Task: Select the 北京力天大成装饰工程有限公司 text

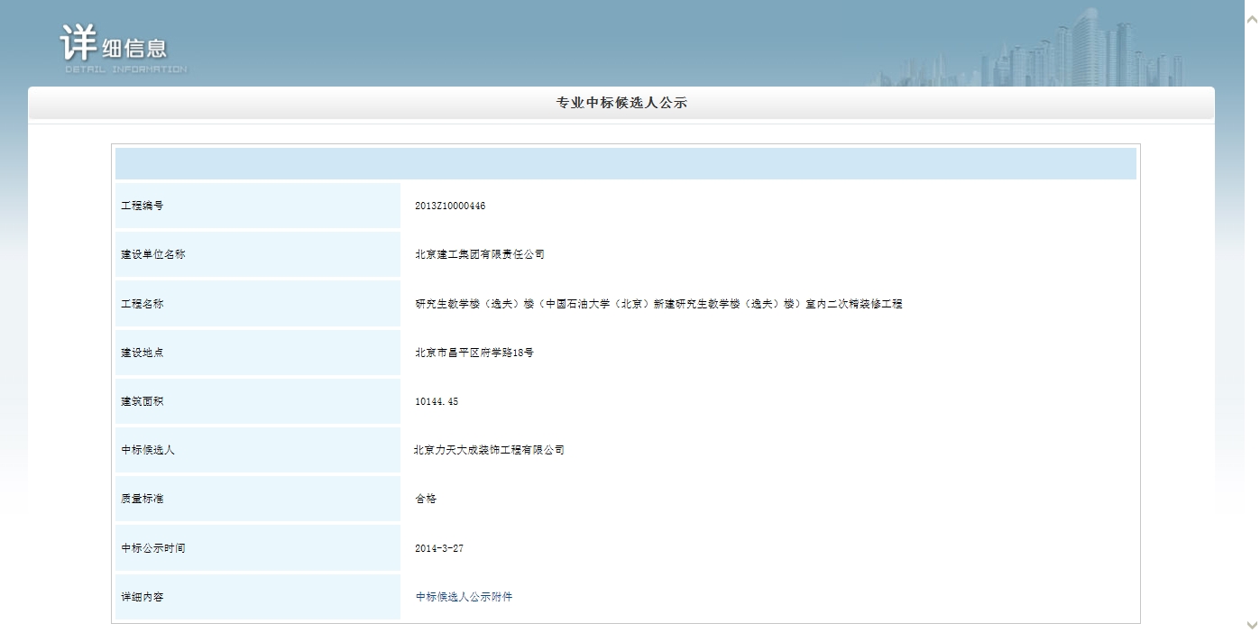Action: click(489, 450)
